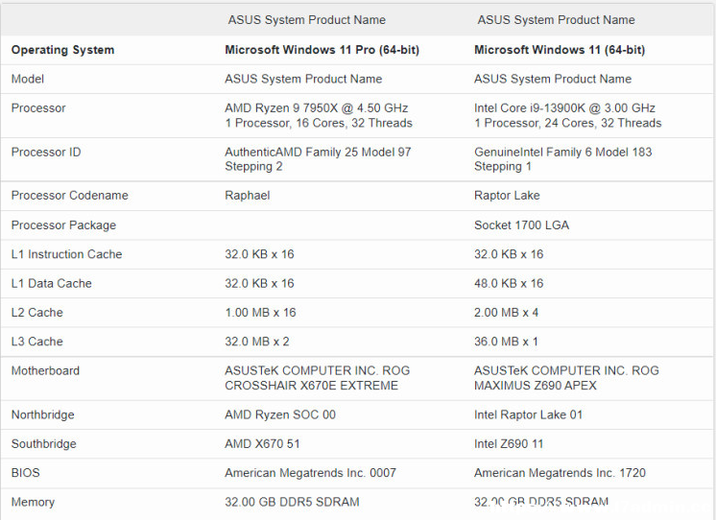Click Intel Core i9-13900K @ 3.00 GHz
Screen dimensions: 716x520
(564, 108)
